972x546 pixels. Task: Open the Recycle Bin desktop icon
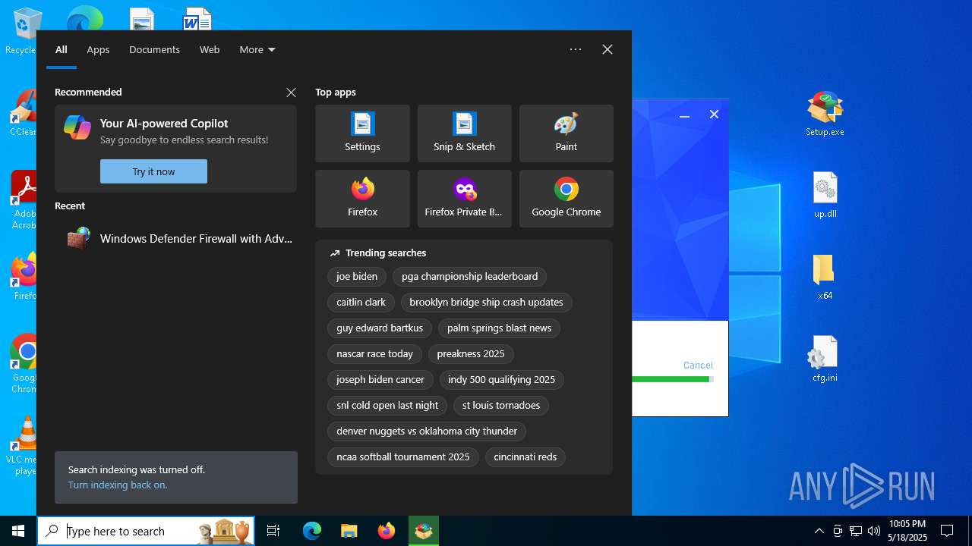(23, 32)
